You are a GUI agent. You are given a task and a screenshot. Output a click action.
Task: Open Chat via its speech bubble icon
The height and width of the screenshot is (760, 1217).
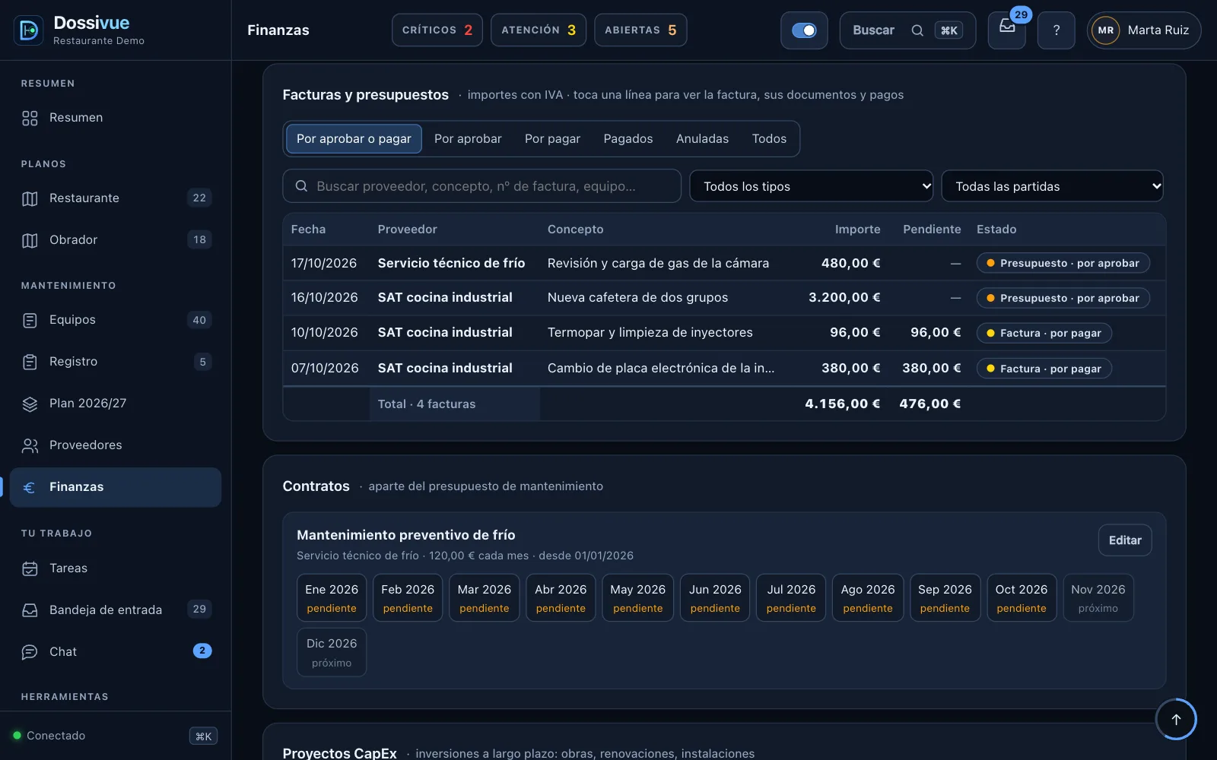30,652
